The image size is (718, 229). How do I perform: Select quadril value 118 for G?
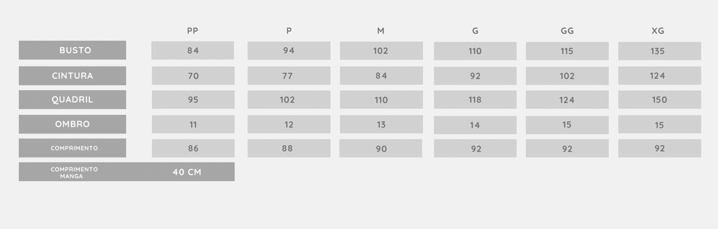(475, 100)
